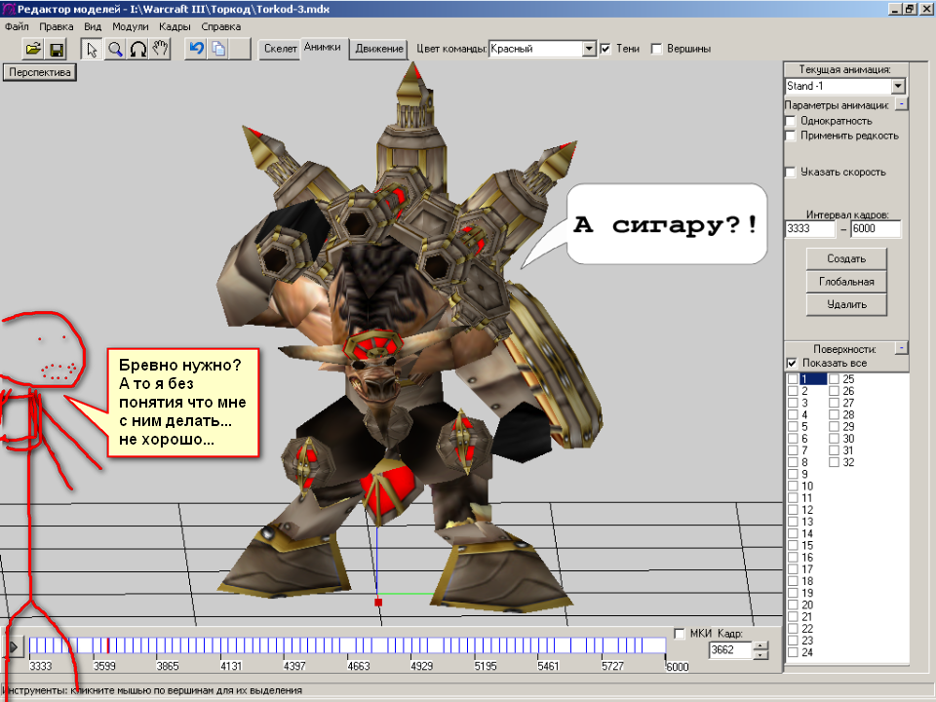Tick surface 28 checkbox
936x702 pixels.
point(834,415)
